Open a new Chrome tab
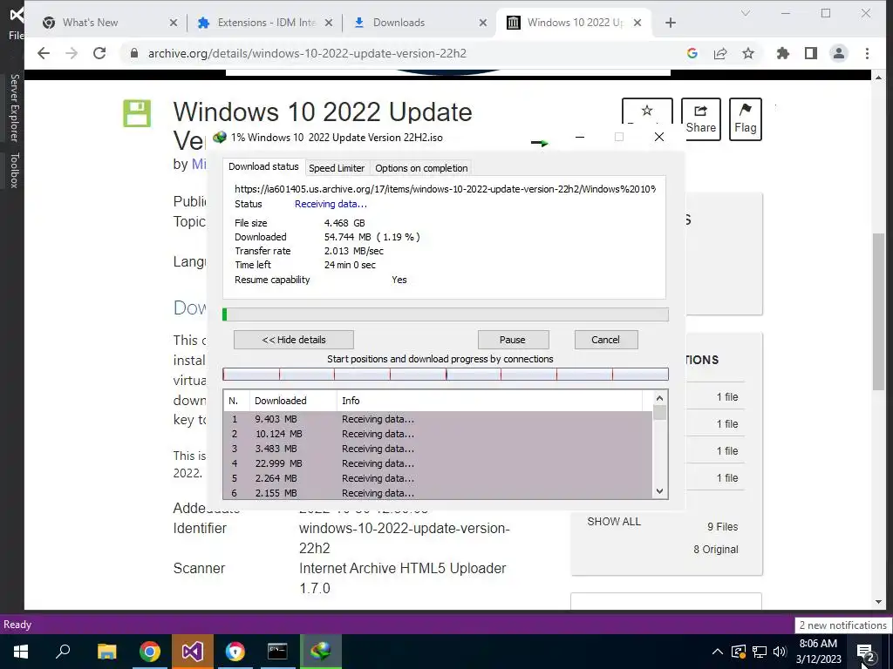893x669 pixels. (x=671, y=23)
